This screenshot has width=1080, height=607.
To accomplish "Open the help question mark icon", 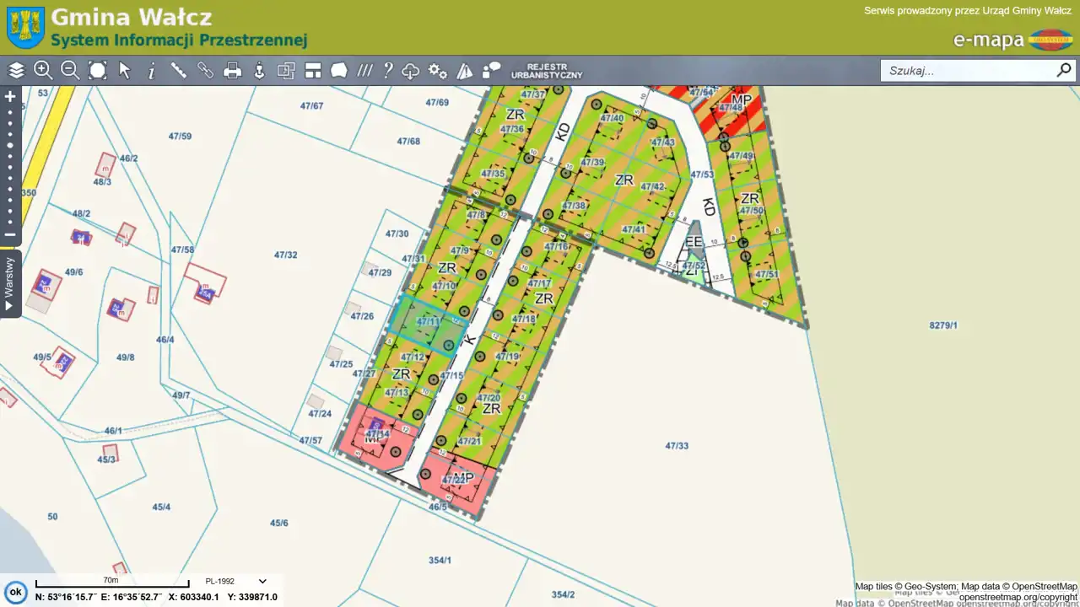I will pos(388,71).
